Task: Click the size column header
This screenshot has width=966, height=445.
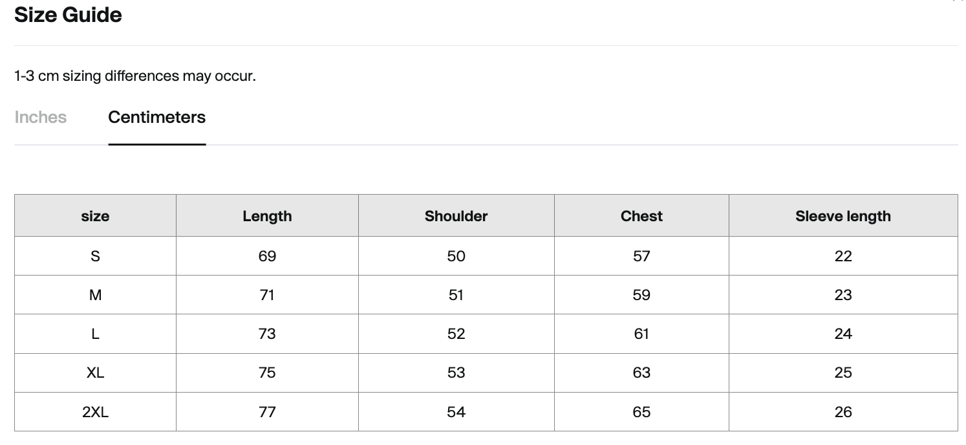Action: pyautogui.click(x=95, y=216)
